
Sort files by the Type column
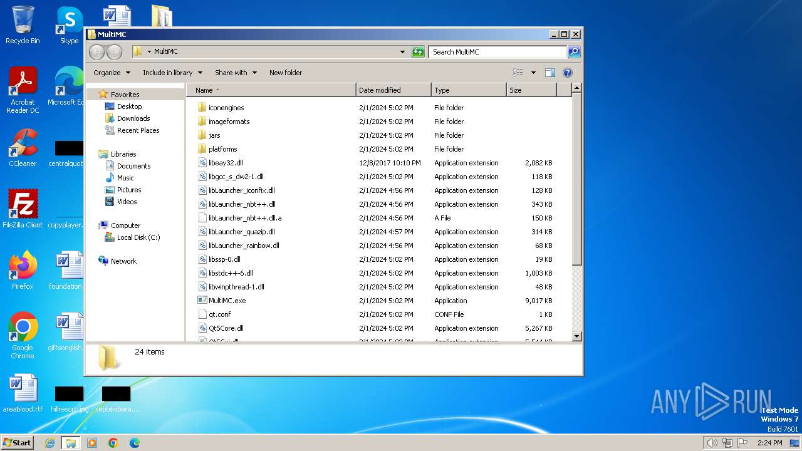(469, 90)
